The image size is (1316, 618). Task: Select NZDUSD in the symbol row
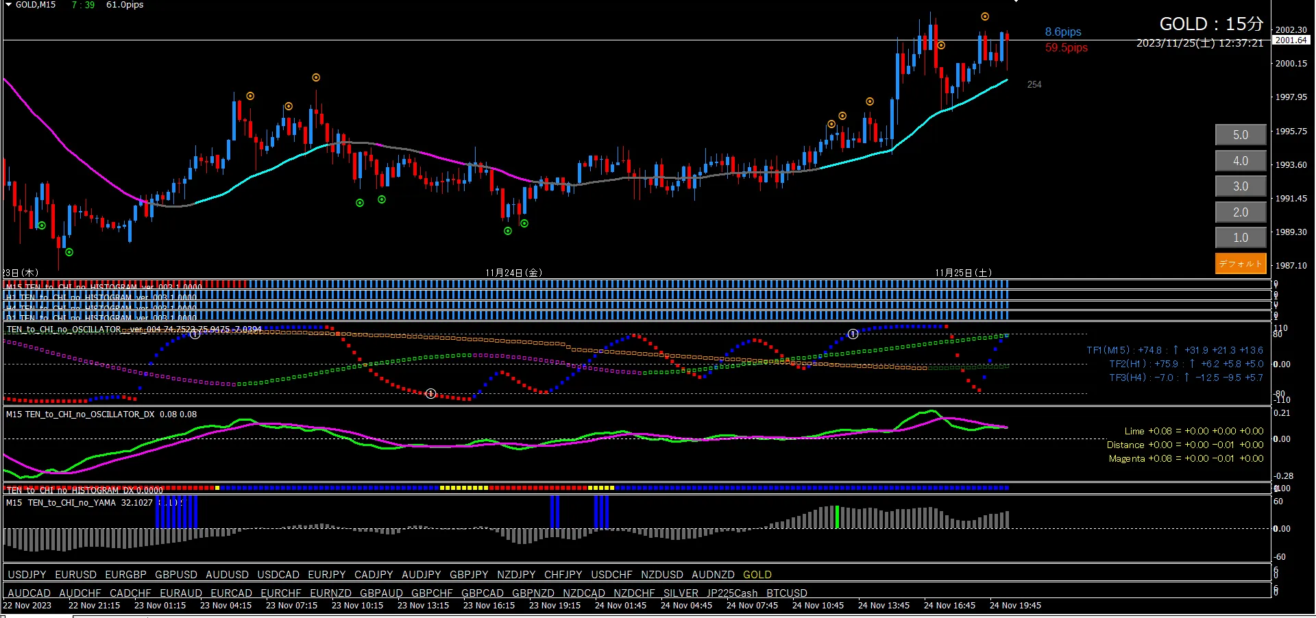(662, 575)
